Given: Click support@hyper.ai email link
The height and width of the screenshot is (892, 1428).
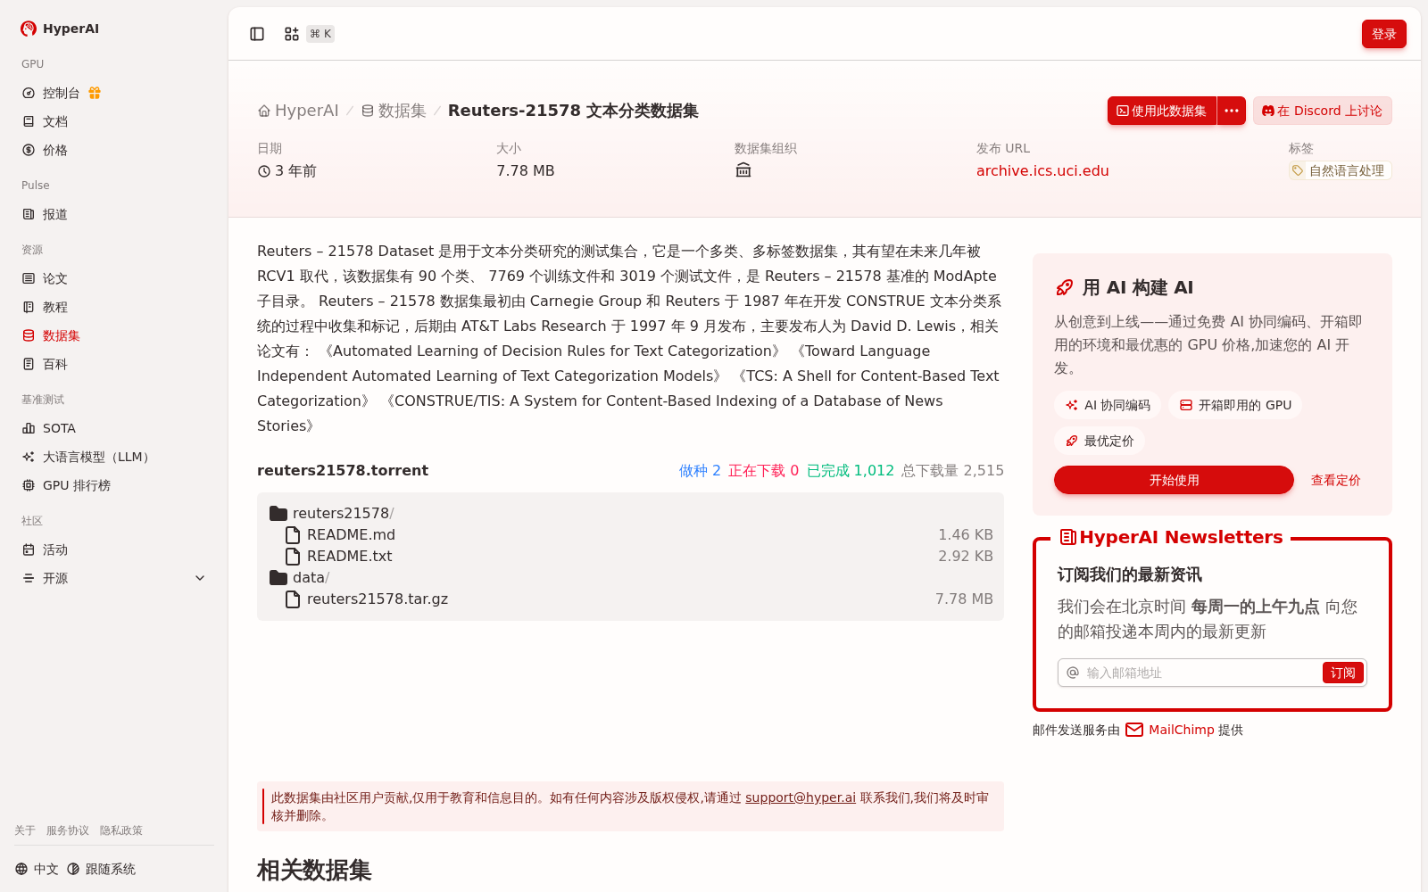Looking at the screenshot, I should pyautogui.click(x=801, y=797).
